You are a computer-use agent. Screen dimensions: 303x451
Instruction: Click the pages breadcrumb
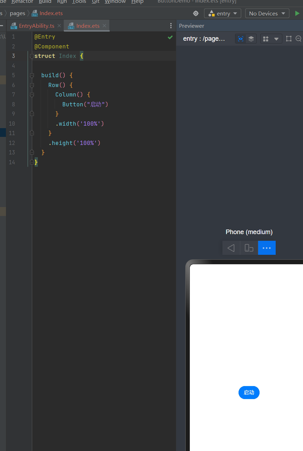pos(18,13)
